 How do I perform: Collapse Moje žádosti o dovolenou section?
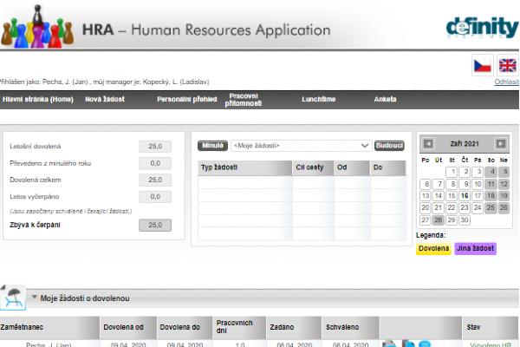(35, 298)
